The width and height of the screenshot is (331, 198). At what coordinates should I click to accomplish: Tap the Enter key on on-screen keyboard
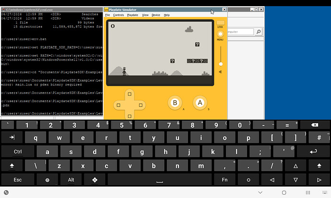[313, 151]
